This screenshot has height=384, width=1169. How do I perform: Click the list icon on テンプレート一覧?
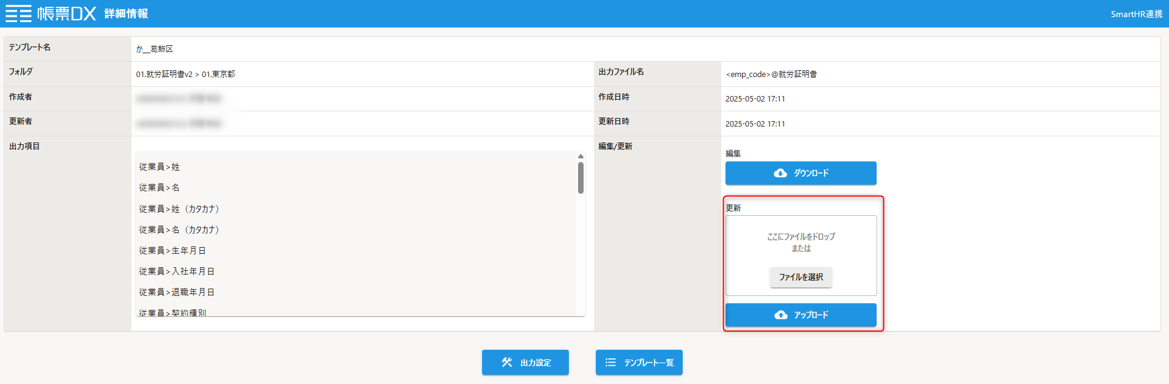pyautogui.click(x=610, y=363)
